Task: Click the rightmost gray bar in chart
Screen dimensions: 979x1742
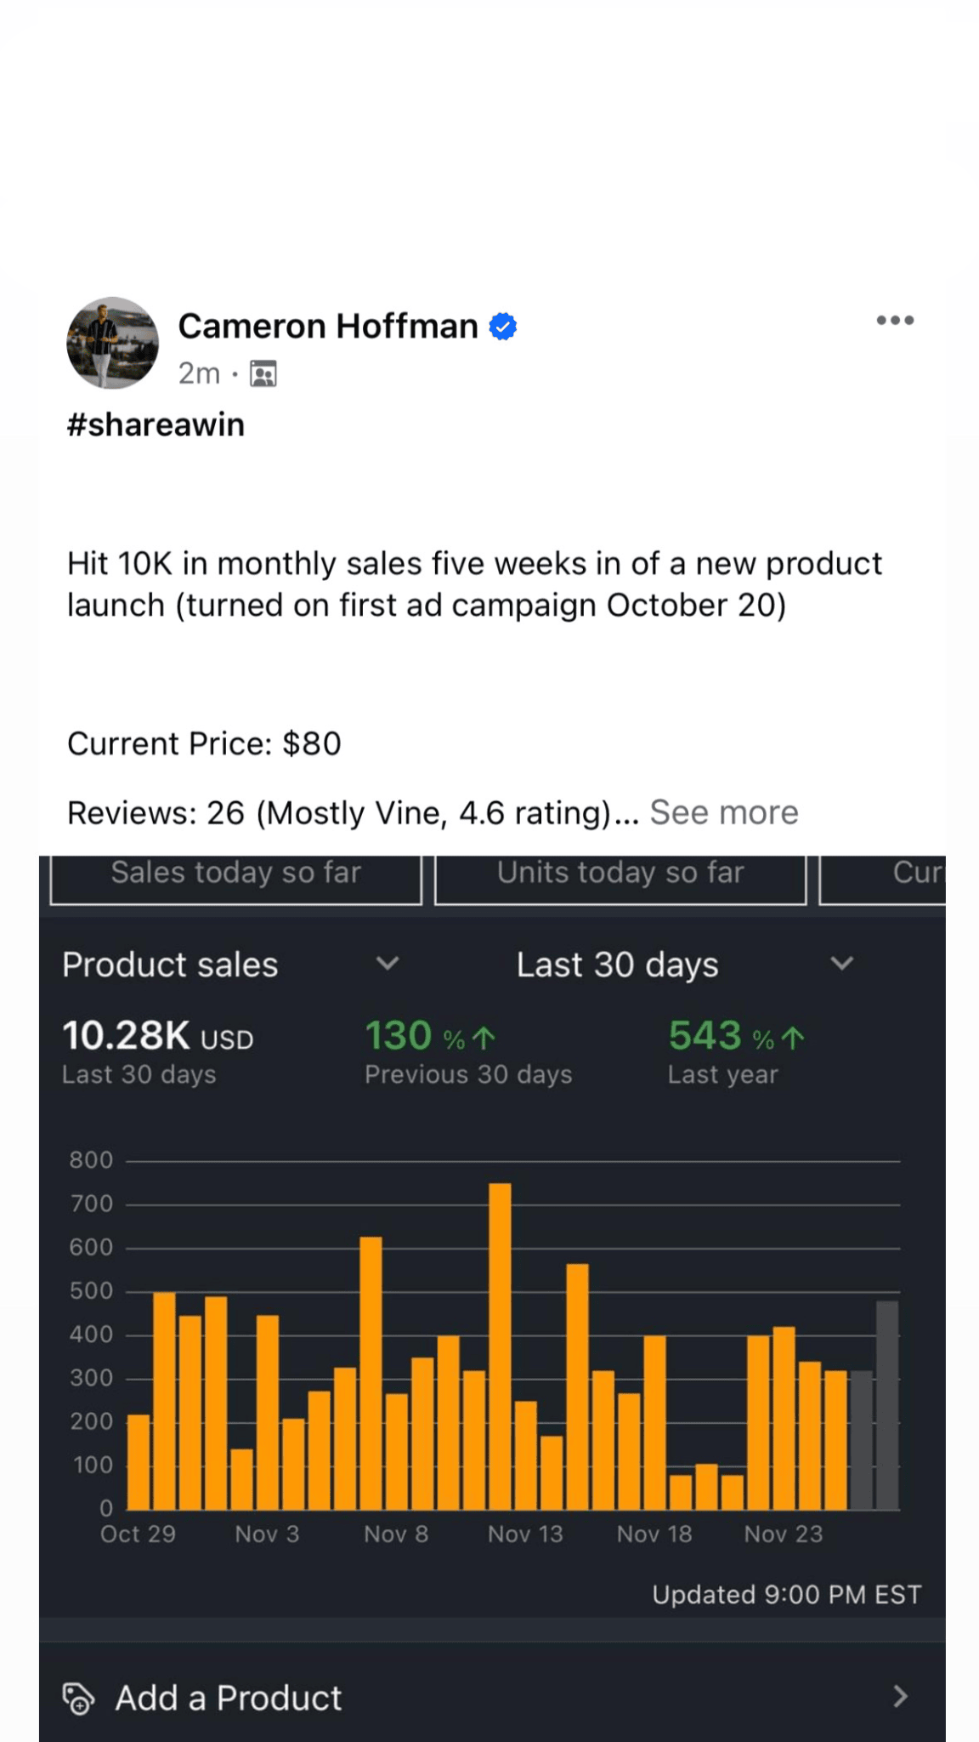Action: 887,1403
